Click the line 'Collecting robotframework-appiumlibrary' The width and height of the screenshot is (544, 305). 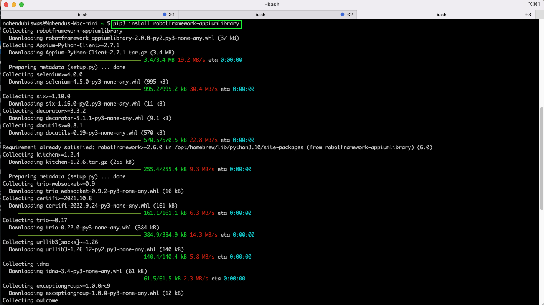(63, 31)
